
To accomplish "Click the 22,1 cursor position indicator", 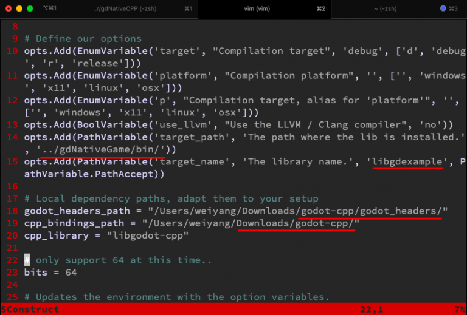I will [x=372, y=310].
